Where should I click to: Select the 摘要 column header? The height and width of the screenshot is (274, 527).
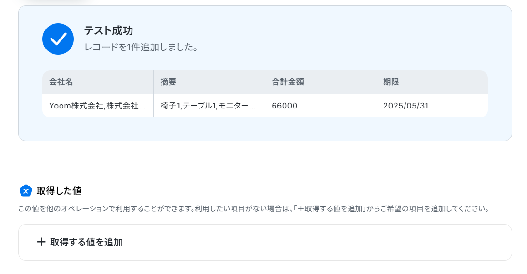(209, 82)
